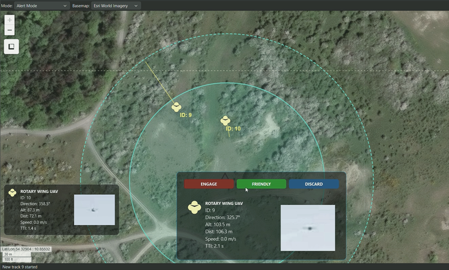449x270 pixels.
Task: Click the 'ID: 10' line in the left card
Action: coord(25,198)
